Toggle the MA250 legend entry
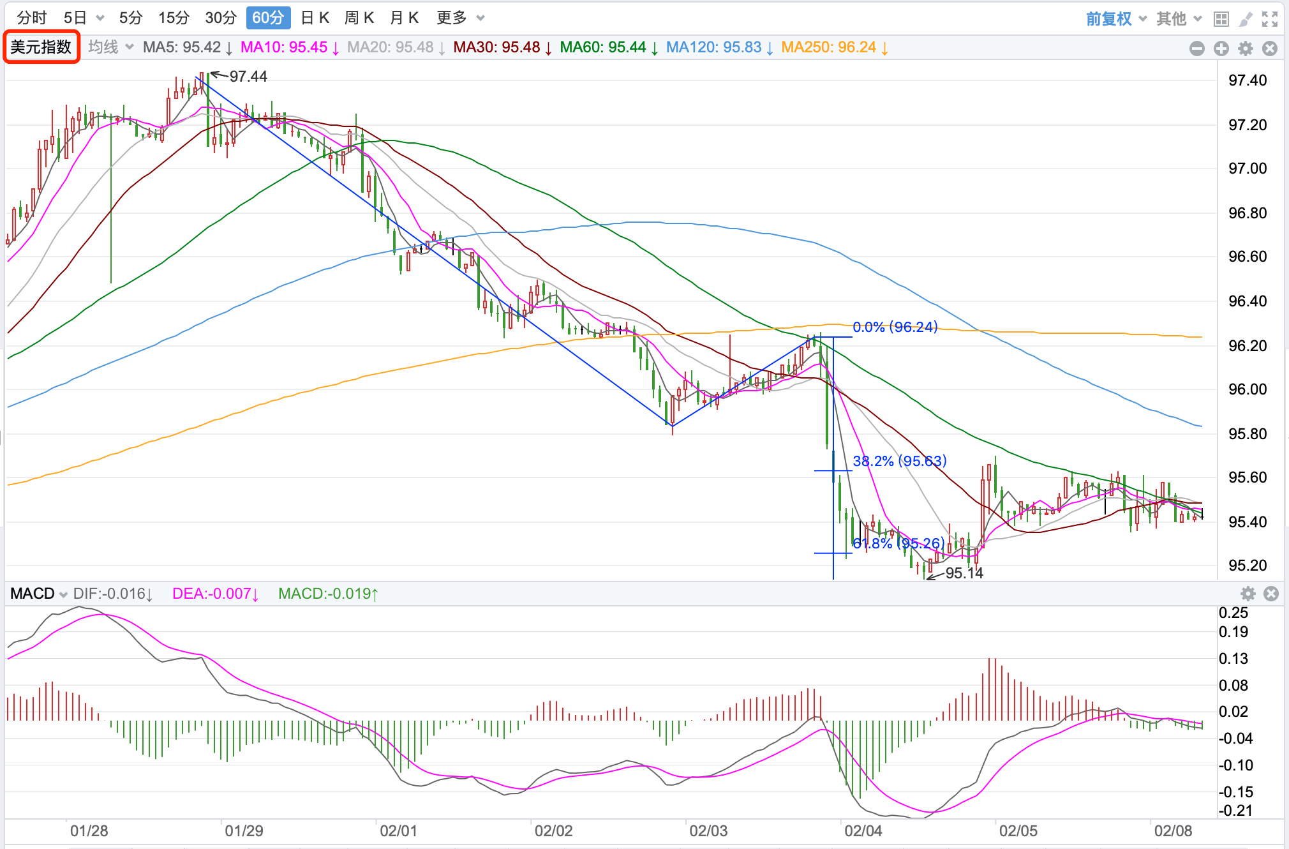 (x=834, y=47)
